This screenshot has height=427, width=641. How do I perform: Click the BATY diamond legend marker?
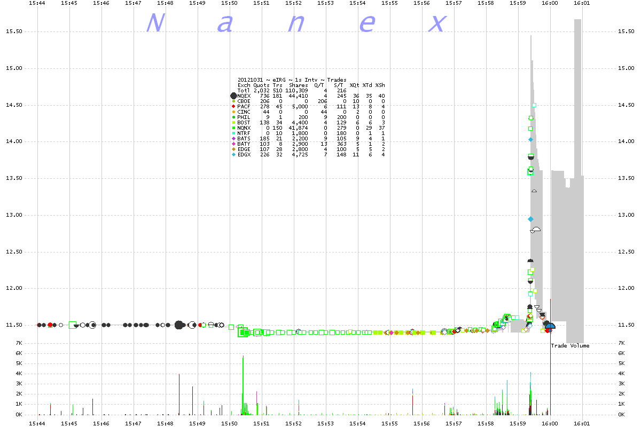(x=233, y=144)
